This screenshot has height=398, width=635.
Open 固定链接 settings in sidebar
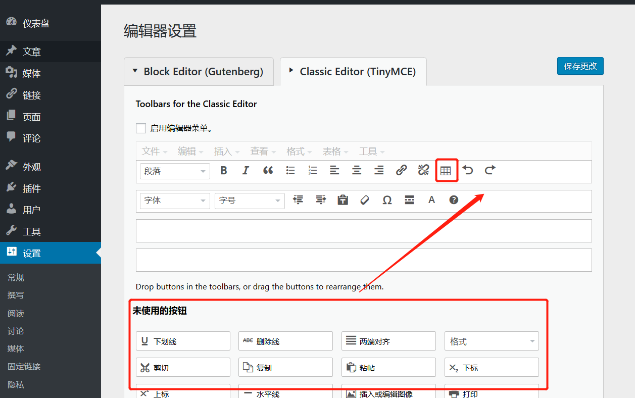pyautogui.click(x=24, y=367)
